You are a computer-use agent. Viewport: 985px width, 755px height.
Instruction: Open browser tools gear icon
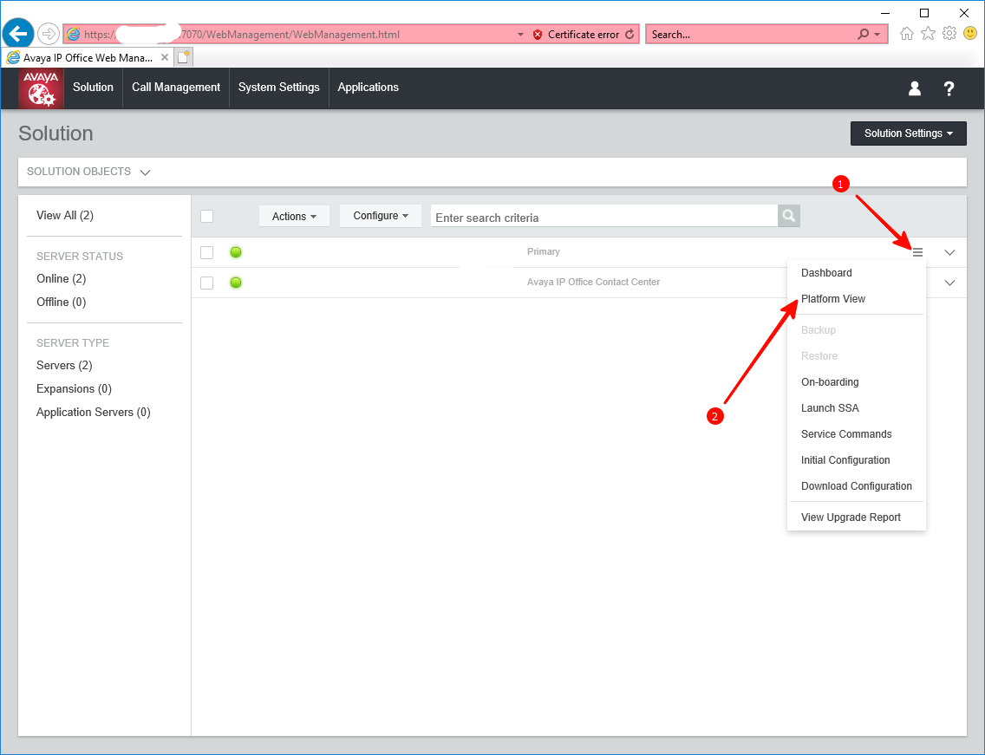(949, 33)
